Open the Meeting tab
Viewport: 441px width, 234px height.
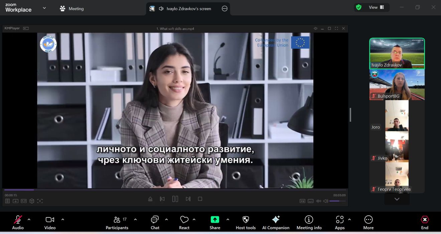71,9
